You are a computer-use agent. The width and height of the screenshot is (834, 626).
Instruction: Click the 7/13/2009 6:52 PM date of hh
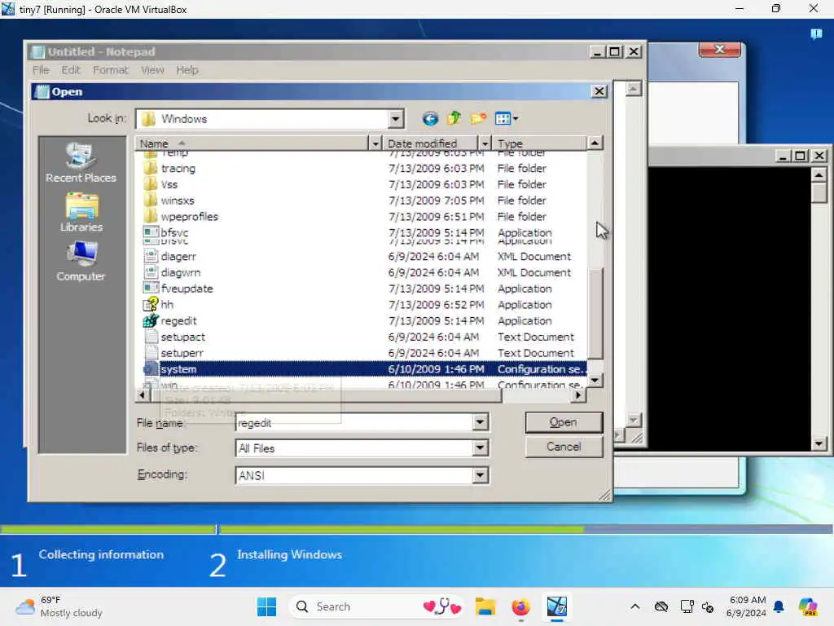tap(437, 305)
